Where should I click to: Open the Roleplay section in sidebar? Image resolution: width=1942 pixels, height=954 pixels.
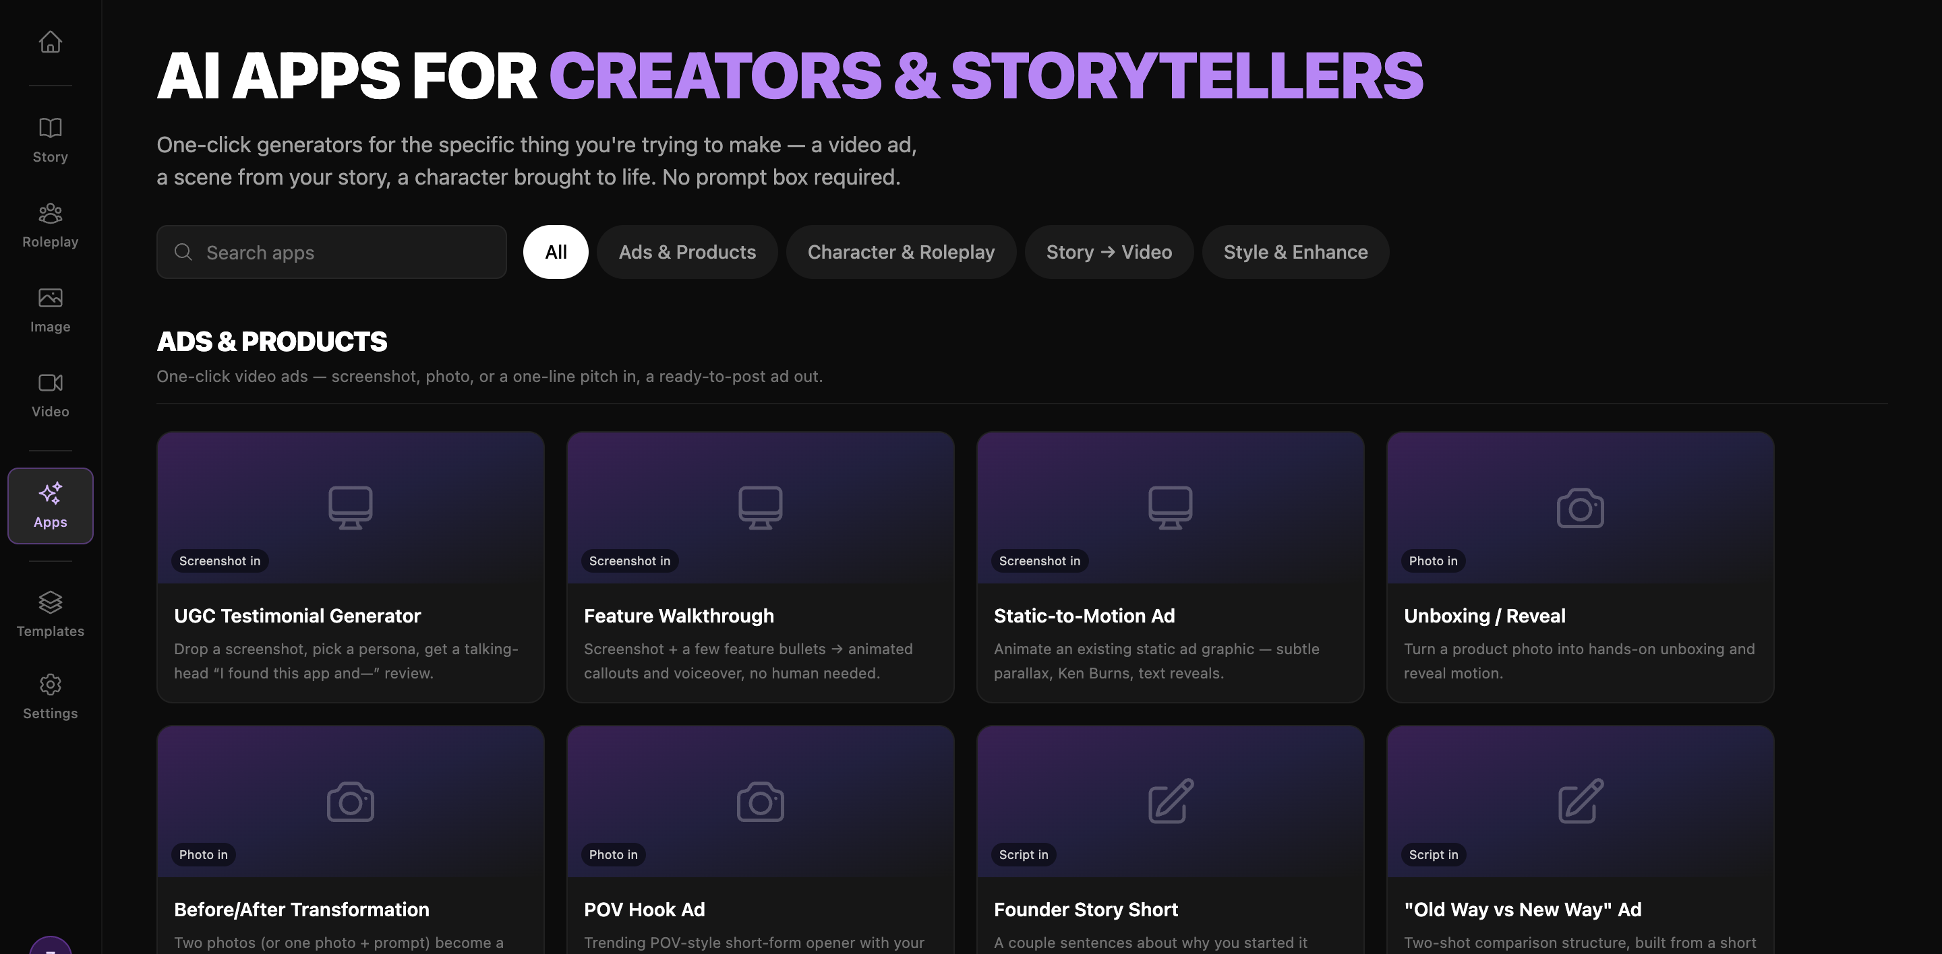(x=50, y=225)
